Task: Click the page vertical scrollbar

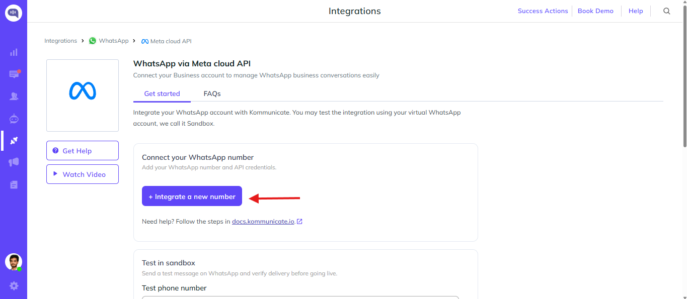Action: click(x=684, y=75)
